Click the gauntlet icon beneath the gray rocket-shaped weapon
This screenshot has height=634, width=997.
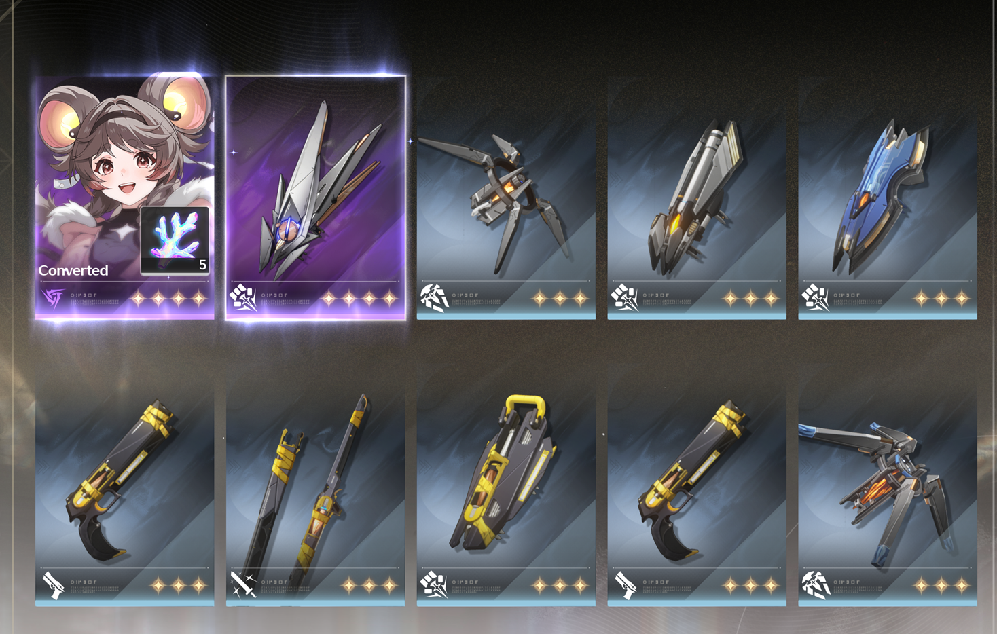click(624, 297)
